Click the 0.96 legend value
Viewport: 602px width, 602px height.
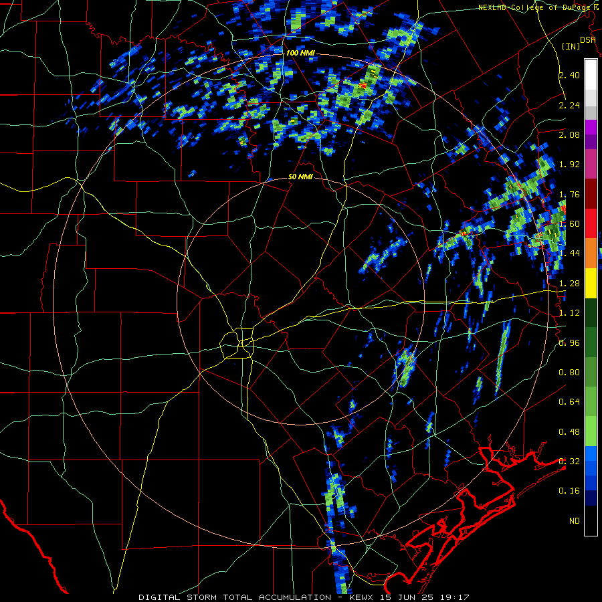[569, 343]
